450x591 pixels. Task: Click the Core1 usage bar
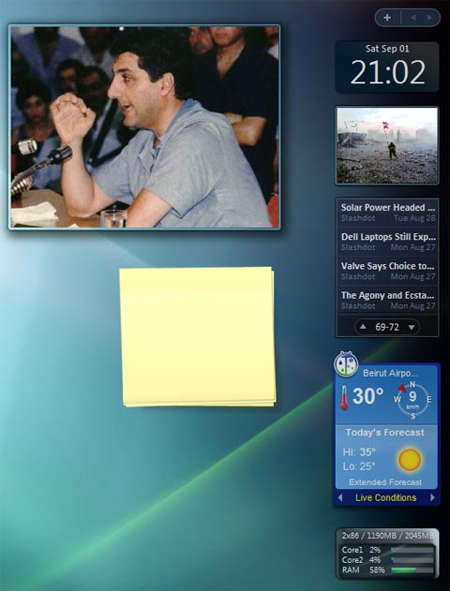[x=412, y=551]
